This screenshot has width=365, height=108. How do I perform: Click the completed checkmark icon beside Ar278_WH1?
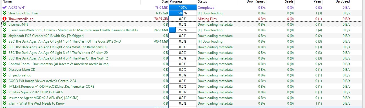tap(4, 7)
